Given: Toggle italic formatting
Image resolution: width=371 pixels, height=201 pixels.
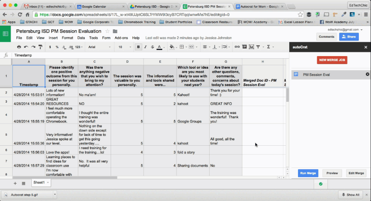Looking at the screenshot, I should click(145, 47).
